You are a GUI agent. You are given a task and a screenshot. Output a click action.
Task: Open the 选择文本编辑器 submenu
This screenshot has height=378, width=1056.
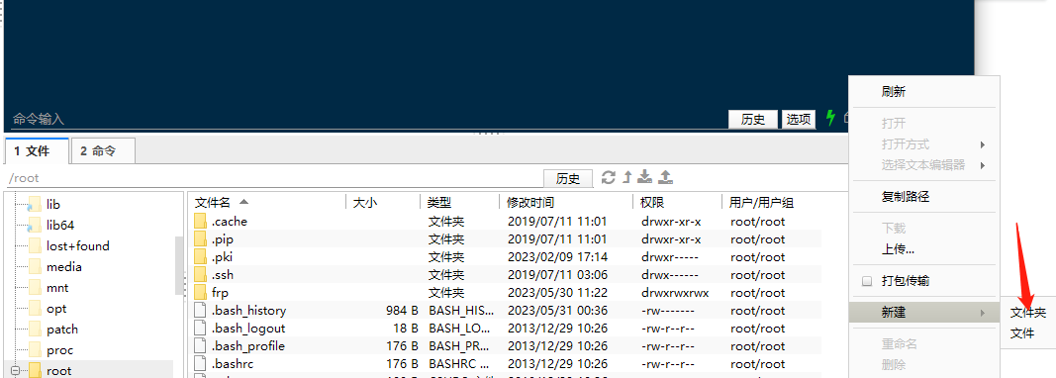pyautogui.click(x=924, y=165)
